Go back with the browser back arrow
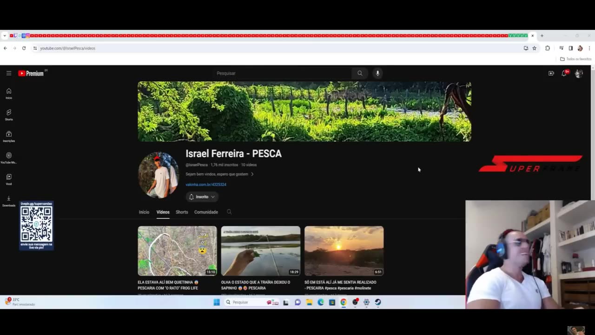This screenshot has width=595, height=335. coord(5,48)
